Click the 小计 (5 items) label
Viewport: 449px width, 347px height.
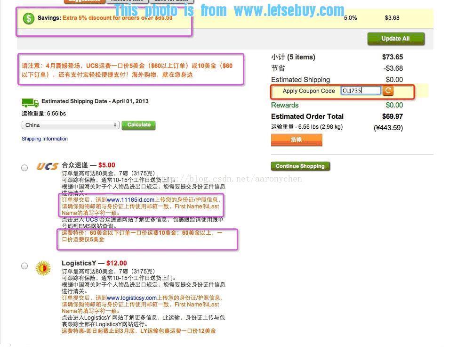pos(293,57)
